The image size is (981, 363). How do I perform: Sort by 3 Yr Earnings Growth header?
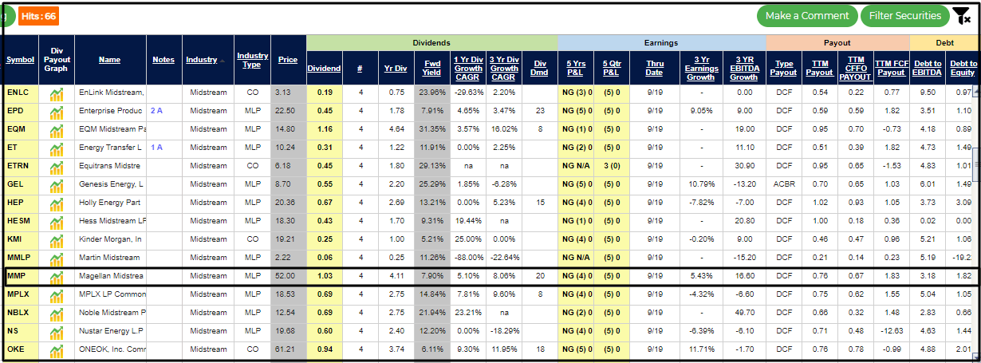point(700,69)
